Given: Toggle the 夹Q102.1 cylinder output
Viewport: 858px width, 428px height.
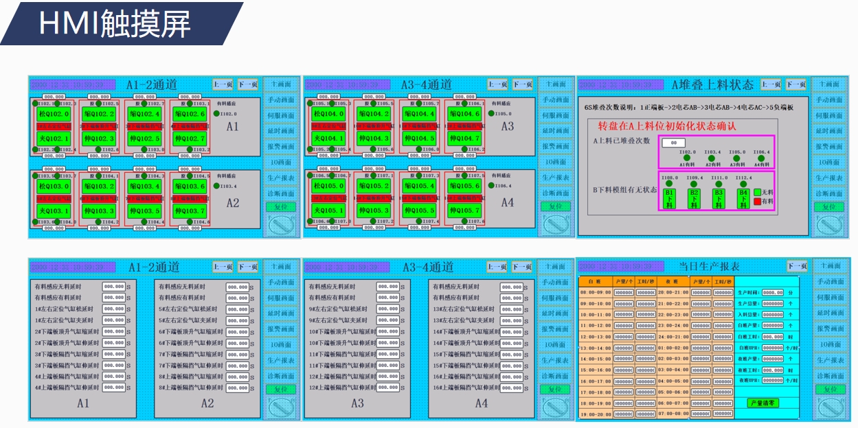Looking at the screenshot, I should [x=54, y=139].
